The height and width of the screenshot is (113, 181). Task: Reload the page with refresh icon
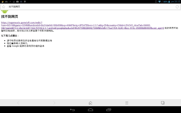click(x=177, y=7)
